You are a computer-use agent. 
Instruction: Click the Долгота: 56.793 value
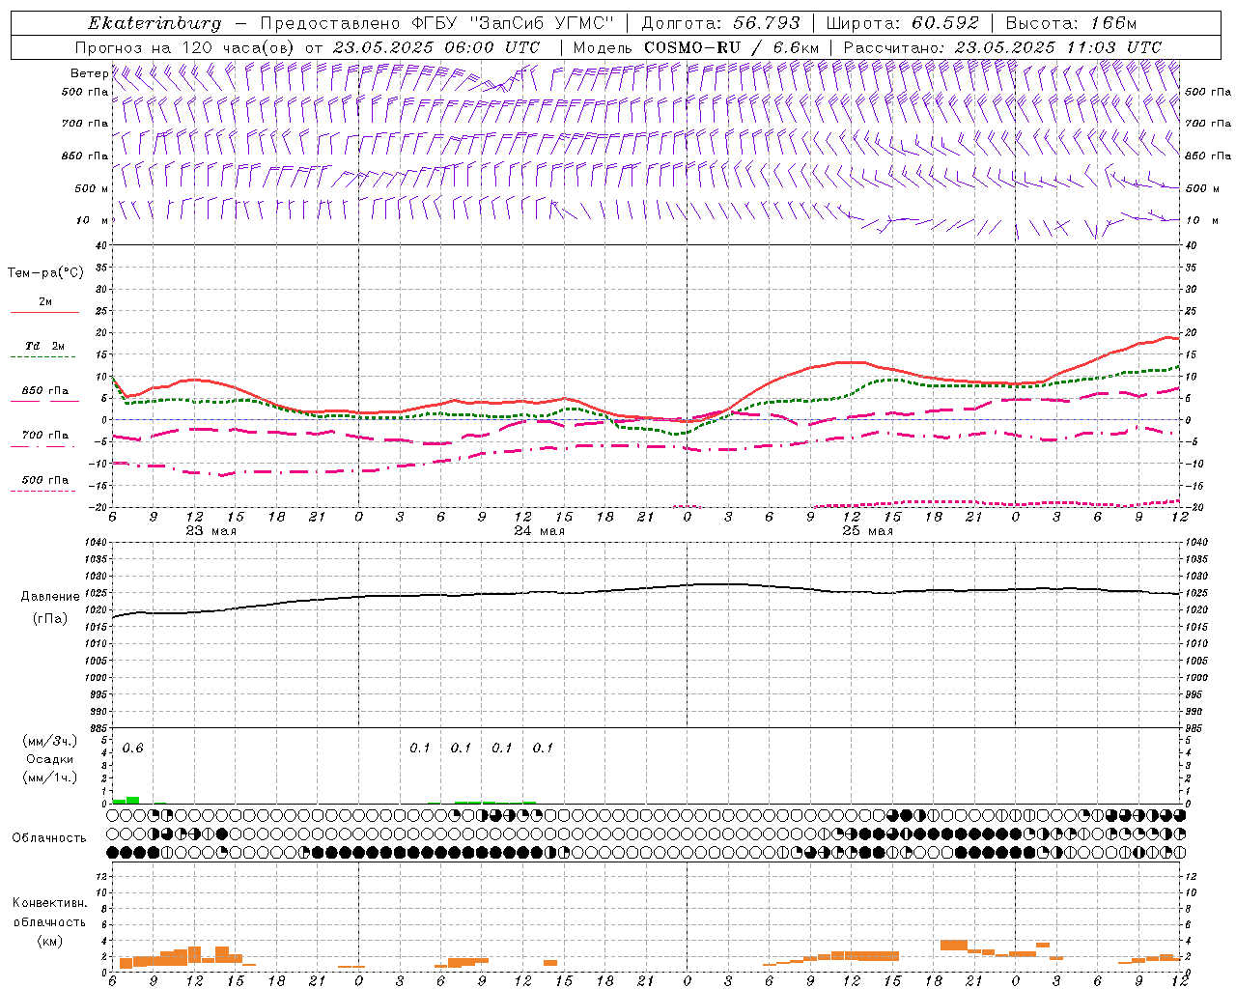720,23
